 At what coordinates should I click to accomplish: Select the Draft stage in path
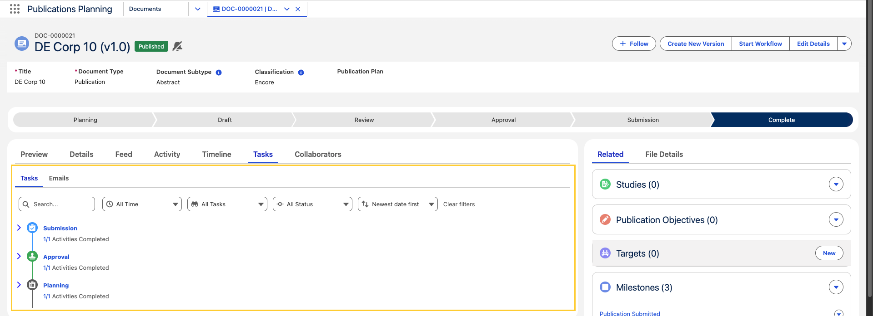coord(225,120)
